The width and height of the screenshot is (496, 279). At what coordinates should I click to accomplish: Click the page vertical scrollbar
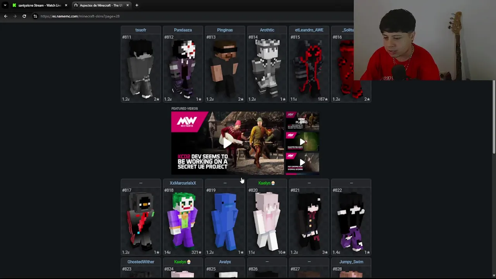pyautogui.click(x=494, y=116)
